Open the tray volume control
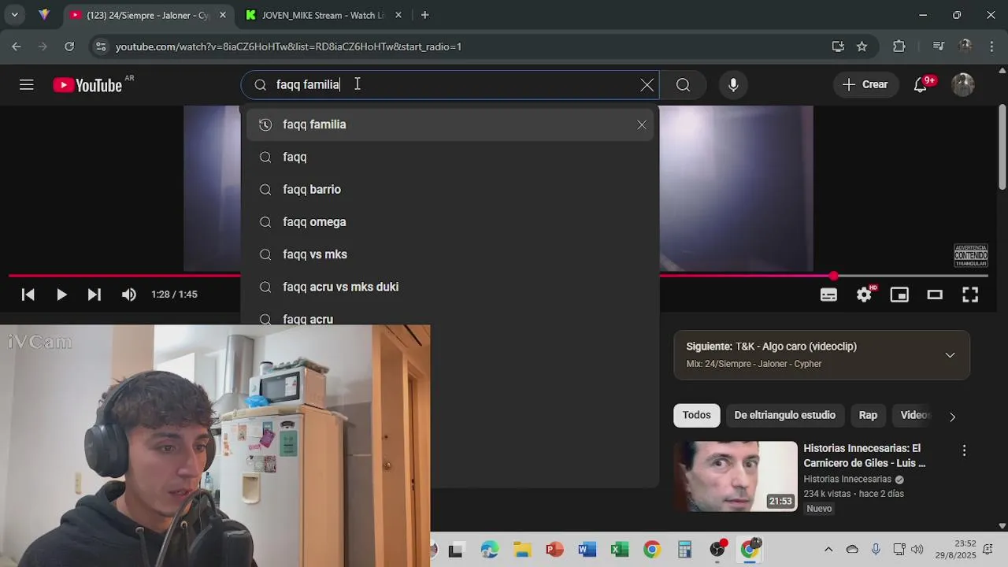Image resolution: width=1008 pixels, height=567 pixels. coord(917,550)
